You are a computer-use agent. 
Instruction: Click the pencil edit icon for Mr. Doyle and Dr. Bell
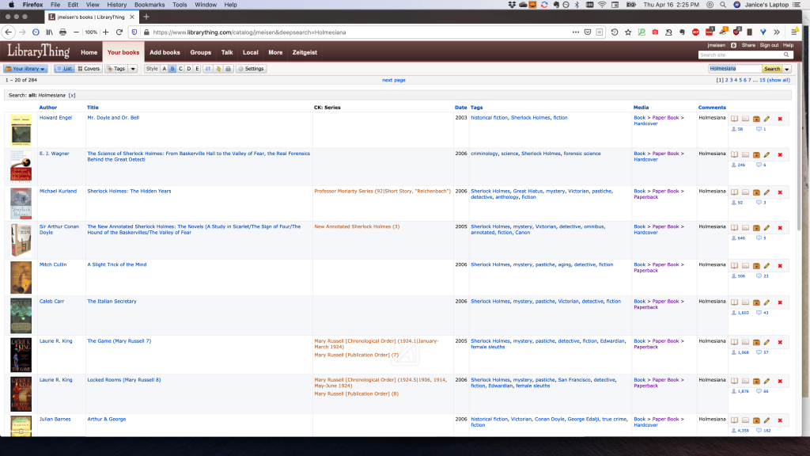pos(766,119)
